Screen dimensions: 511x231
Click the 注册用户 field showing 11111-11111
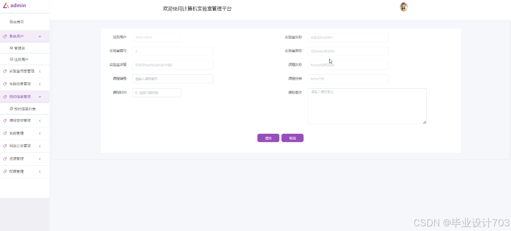(x=157, y=37)
